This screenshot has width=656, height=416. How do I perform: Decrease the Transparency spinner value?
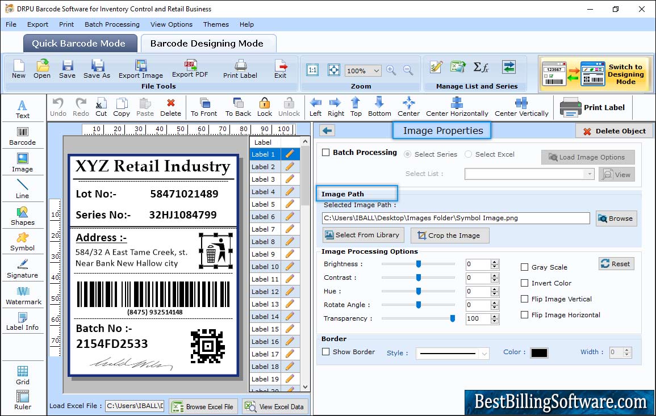tap(495, 321)
